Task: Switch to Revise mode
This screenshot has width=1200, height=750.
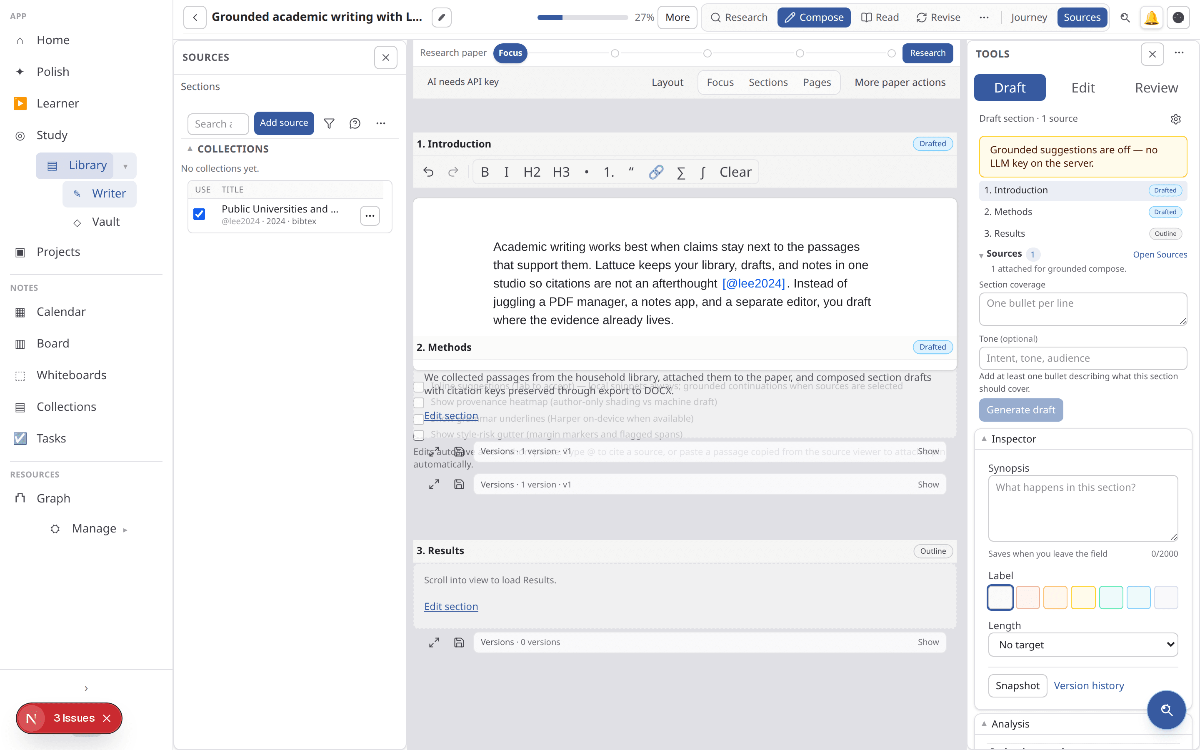Action: tap(938, 17)
